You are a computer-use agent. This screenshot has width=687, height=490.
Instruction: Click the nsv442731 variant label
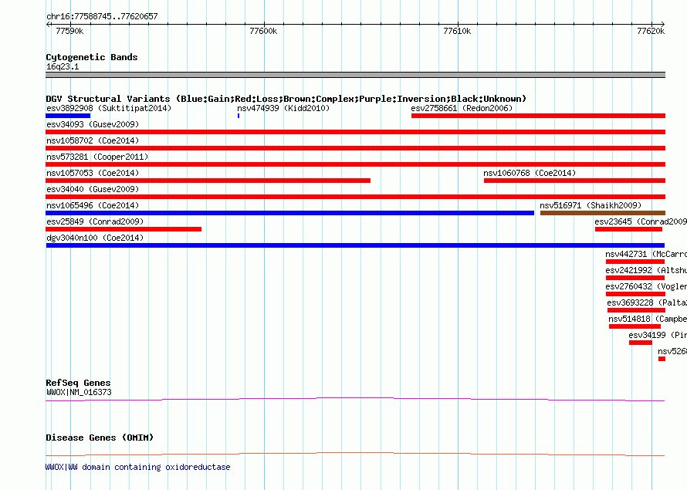[x=646, y=254]
